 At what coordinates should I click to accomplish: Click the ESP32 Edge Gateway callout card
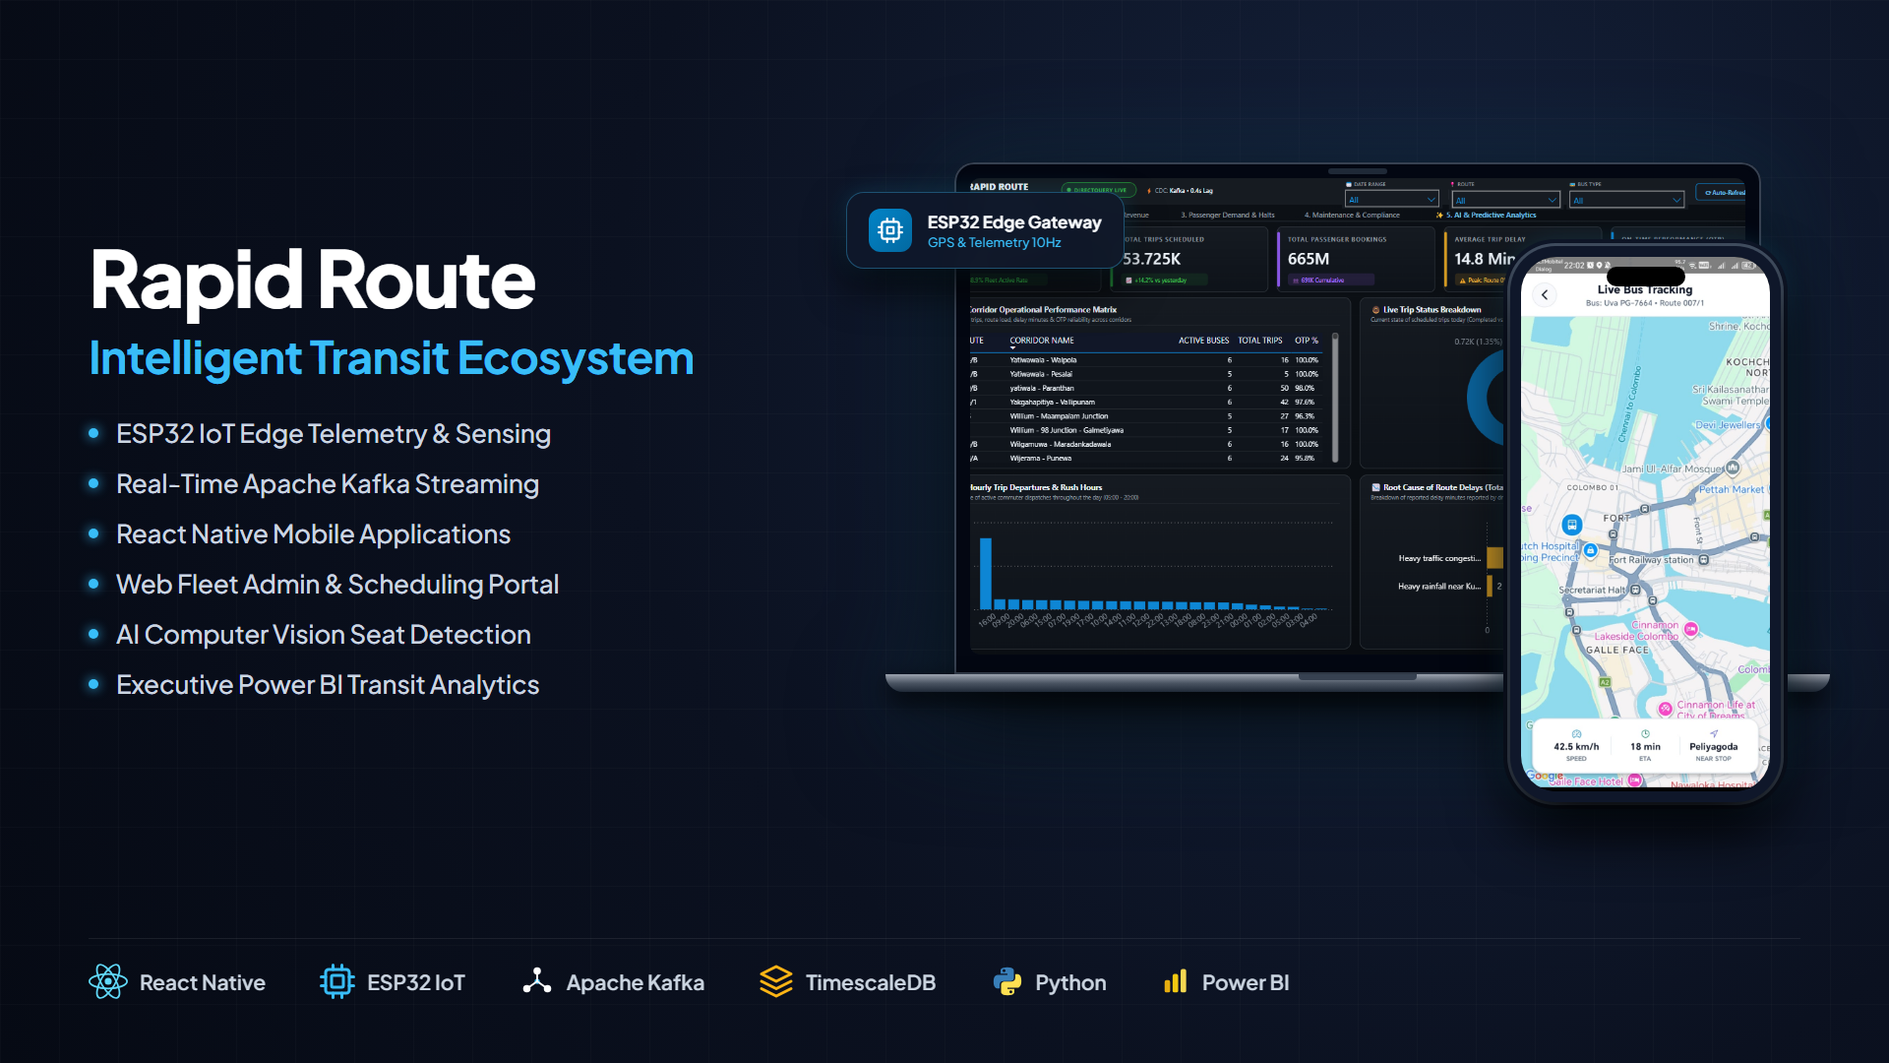(985, 230)
